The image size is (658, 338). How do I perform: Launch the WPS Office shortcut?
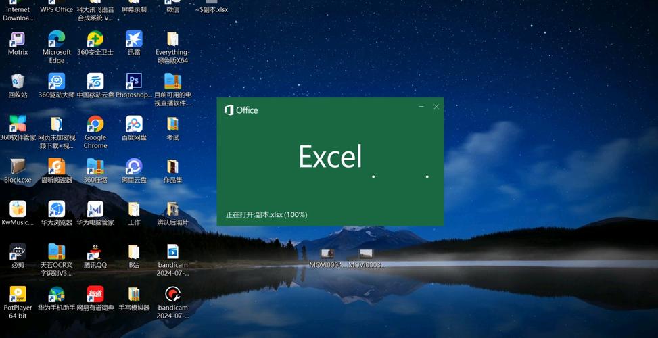click(57, 7)
